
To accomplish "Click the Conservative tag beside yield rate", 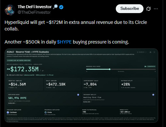I will [x=151, y=66].
